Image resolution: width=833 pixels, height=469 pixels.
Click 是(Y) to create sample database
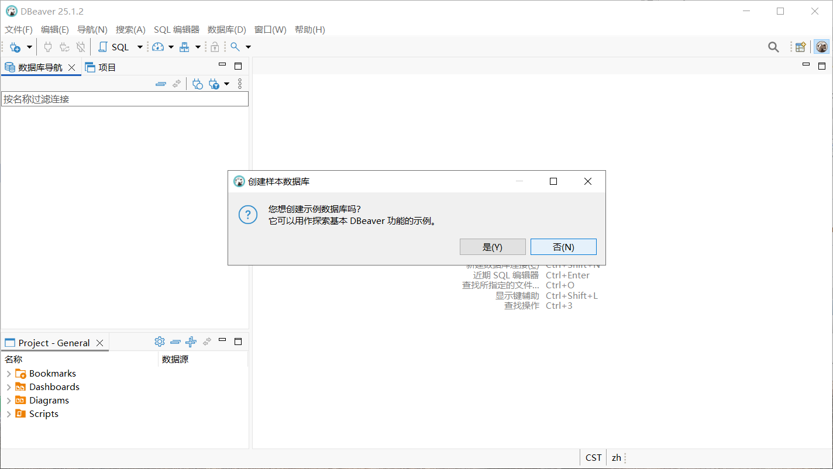pyautogui.click(x=493, y=247)
